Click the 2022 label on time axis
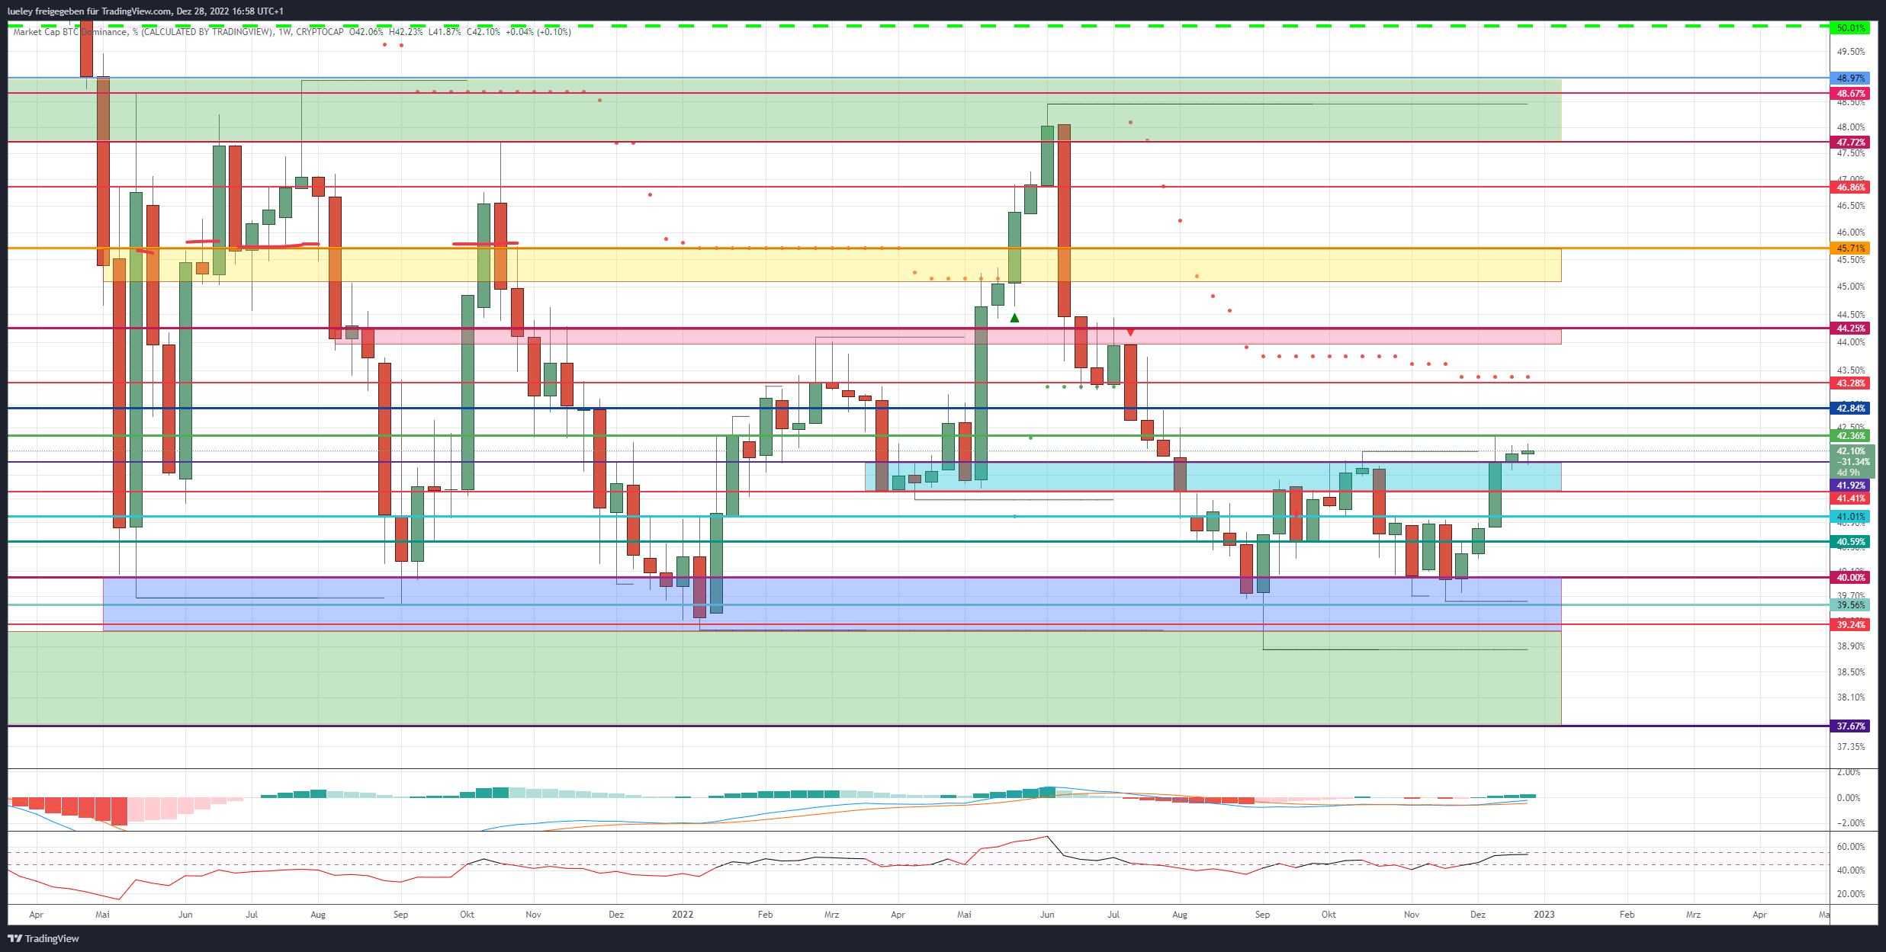This screenshot has width=1886, height=952. point(683,915)
